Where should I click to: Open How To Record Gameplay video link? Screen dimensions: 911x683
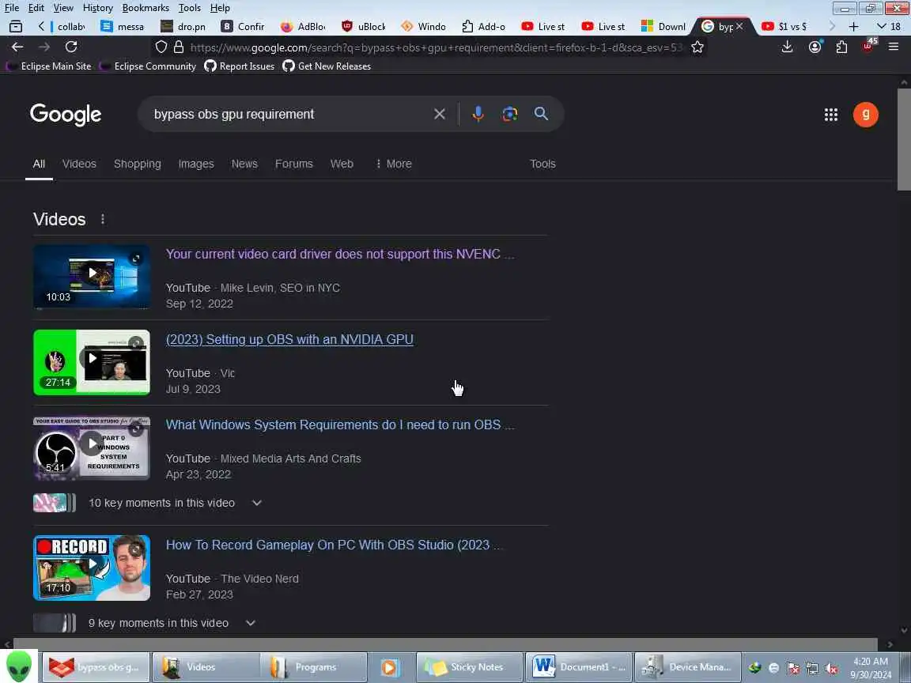333,545
